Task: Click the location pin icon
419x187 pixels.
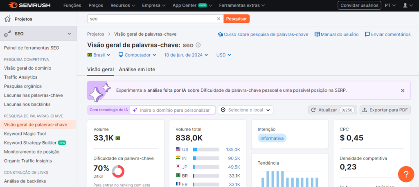Action: point(223,110)
